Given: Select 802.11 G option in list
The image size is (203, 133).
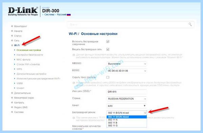Looking at the screenshot, I should pos(127,126).
